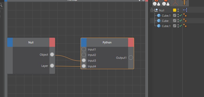Toggle the visibility dots of the Null object
Image resolution: width=204 pixels, height=97 pixels.
pos(178,10)
